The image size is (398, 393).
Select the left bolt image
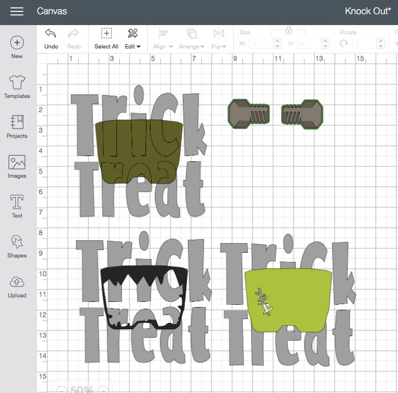pyautogui.click(x=249, y=113)
